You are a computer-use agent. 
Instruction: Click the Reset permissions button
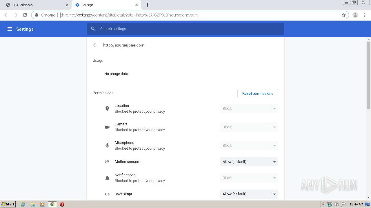258,94
